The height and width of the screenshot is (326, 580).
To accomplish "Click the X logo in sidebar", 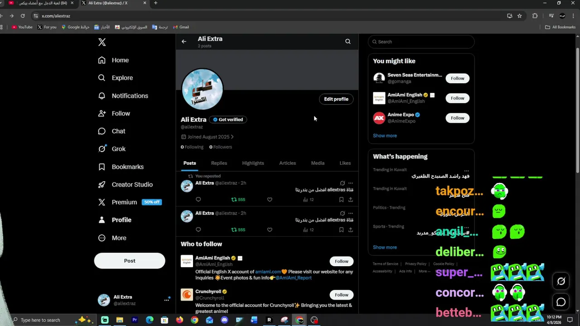I will tap(102, 42).
